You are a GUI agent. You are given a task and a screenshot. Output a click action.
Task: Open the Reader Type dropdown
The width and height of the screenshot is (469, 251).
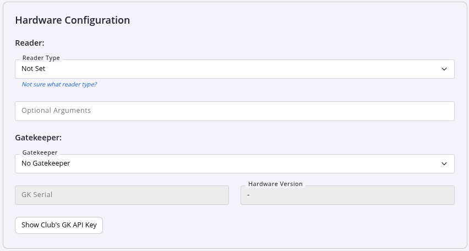[x=234, y=69]
